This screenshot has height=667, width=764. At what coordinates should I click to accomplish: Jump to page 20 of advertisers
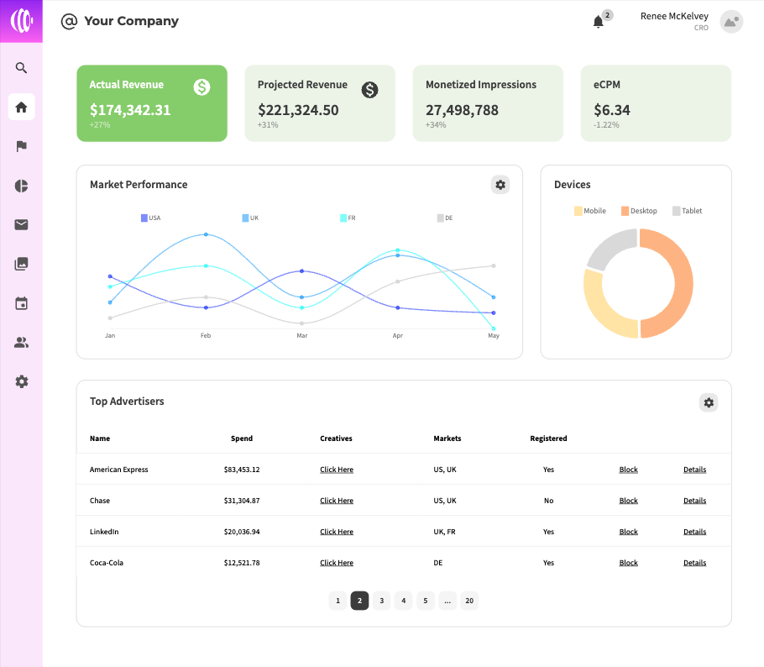pos(469,601)
